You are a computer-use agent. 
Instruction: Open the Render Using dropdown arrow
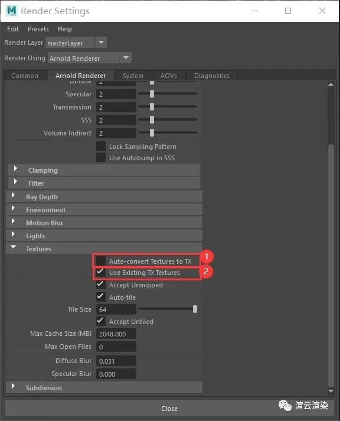point(126,58)
